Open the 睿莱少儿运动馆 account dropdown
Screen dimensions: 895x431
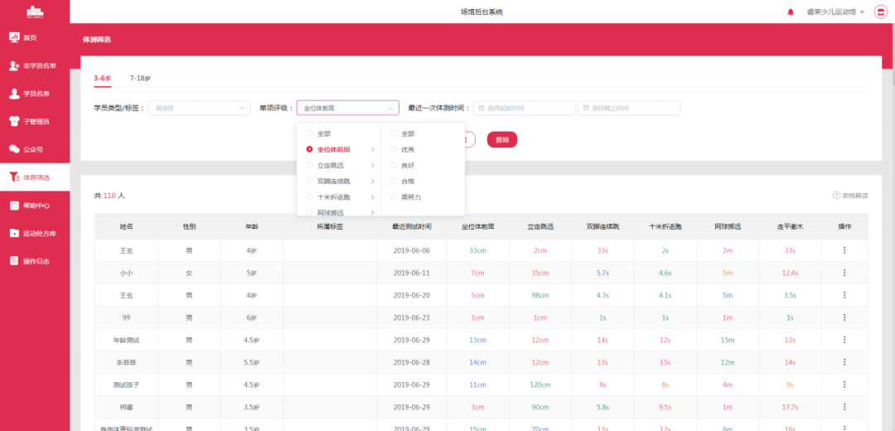[x=835, y=12]
